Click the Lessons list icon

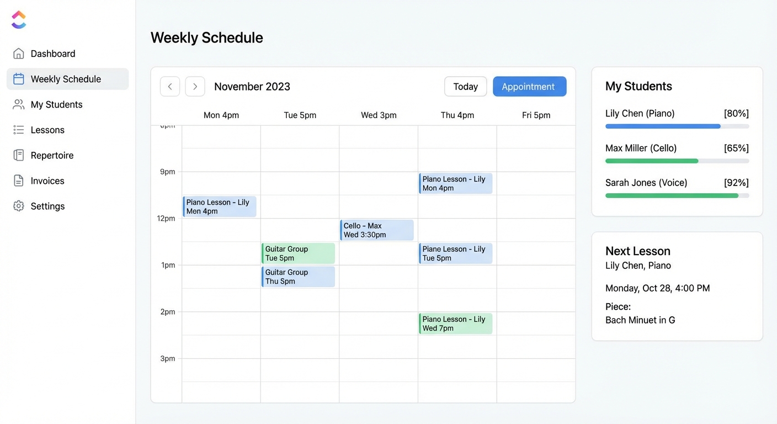19,130
